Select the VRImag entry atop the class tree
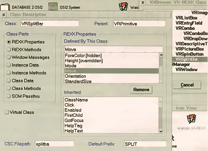The height and width of the screenshot is (151, 208). 200,12
